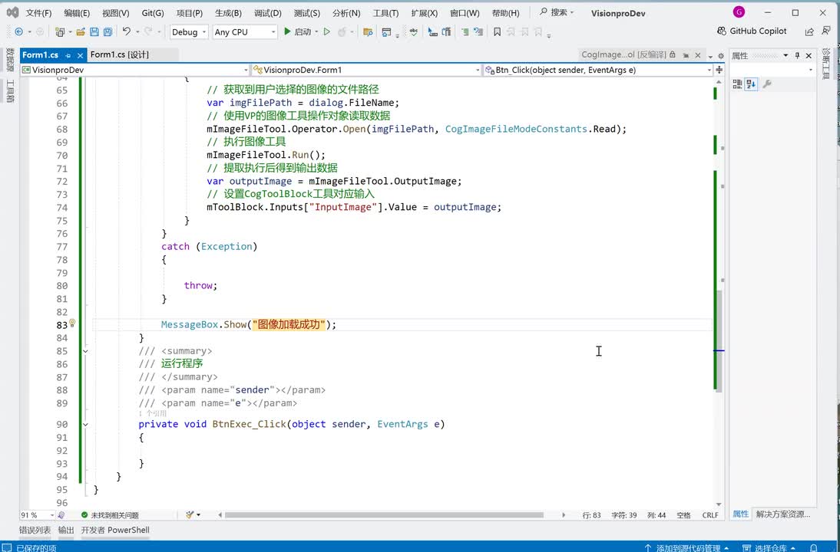This screenshot has width=840, height=552.
Task: Click the bookmark icon in the toolbar
Action: click(497, 32)
